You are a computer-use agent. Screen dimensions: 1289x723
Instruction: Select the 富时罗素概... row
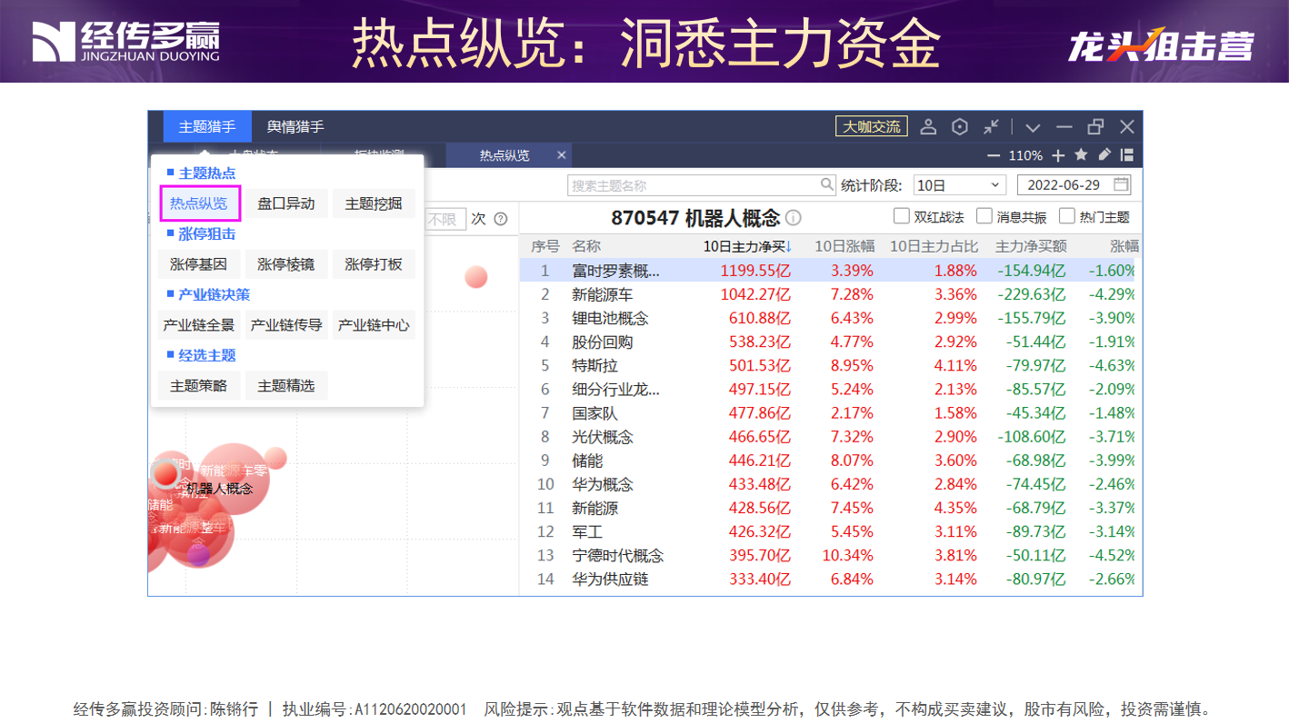[831, 271]
